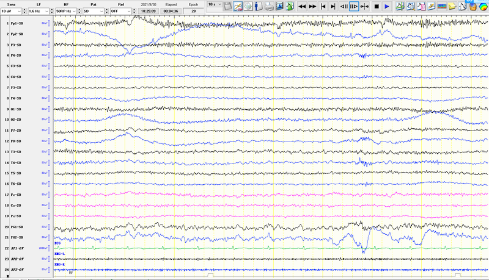Expand the Ref reference dropdown showing OFF
Screen dimensions: 489x280
pyautogui.click(x=133, y=11)
